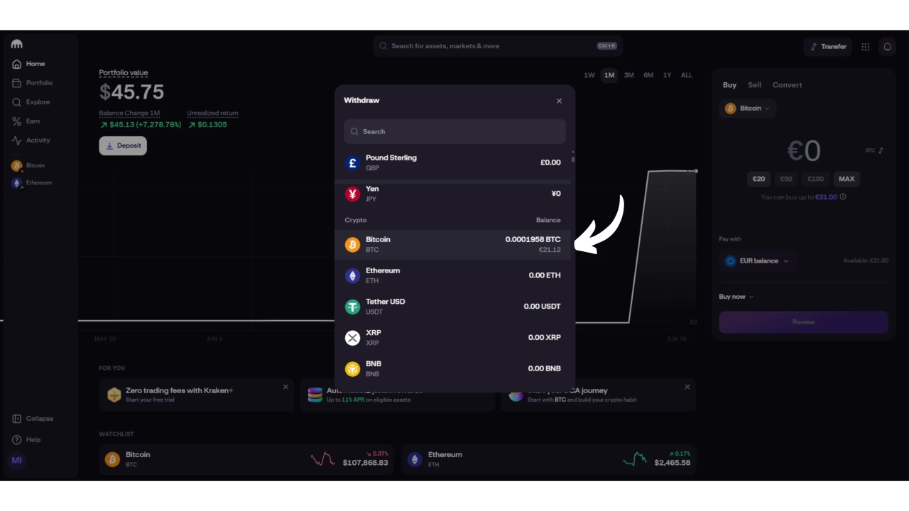Select the €20 preset amount
This screenshot has height=511, width=909.
[759, 179]
